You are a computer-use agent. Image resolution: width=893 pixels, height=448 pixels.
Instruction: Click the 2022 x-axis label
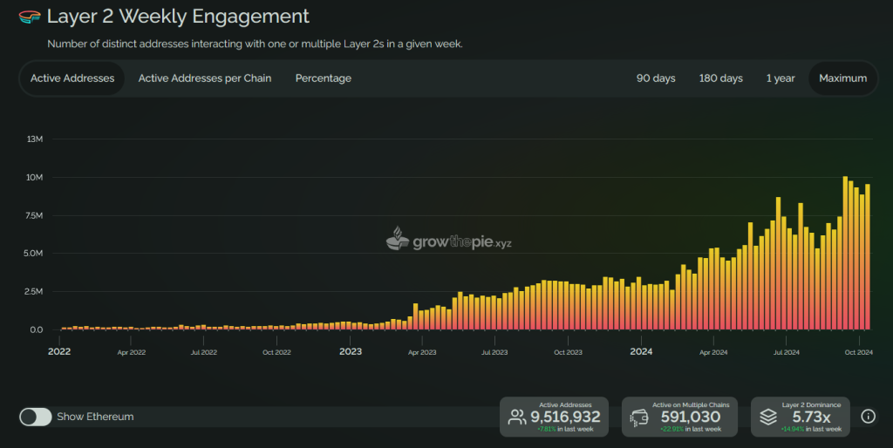[59, 352]
